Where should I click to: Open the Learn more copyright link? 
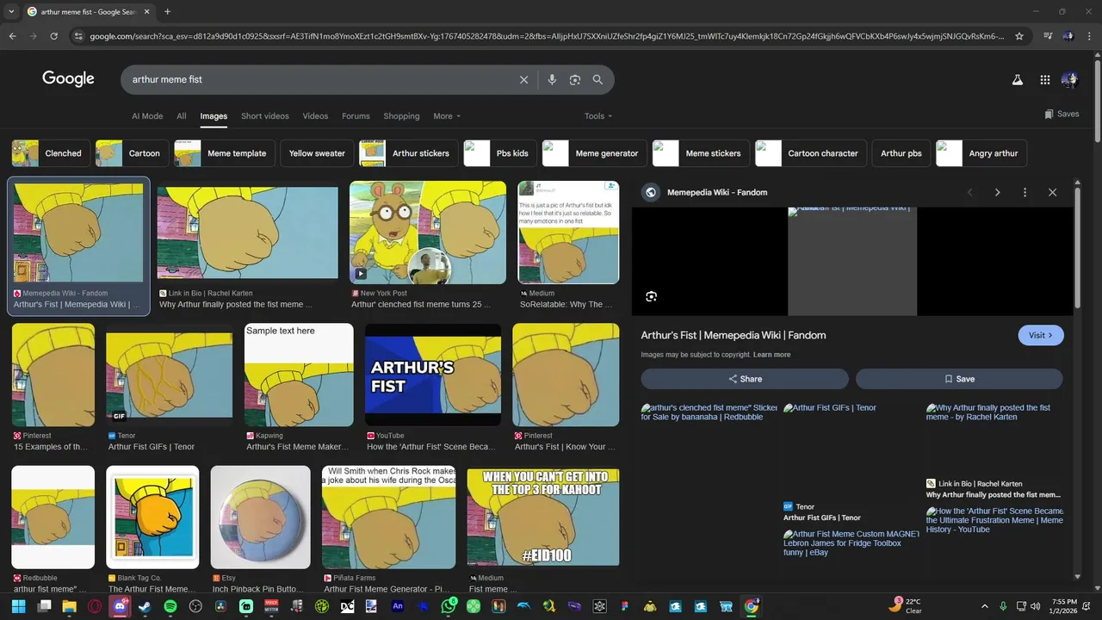tap(771, 355)
